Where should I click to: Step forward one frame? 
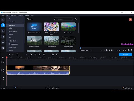coord(109,50)
